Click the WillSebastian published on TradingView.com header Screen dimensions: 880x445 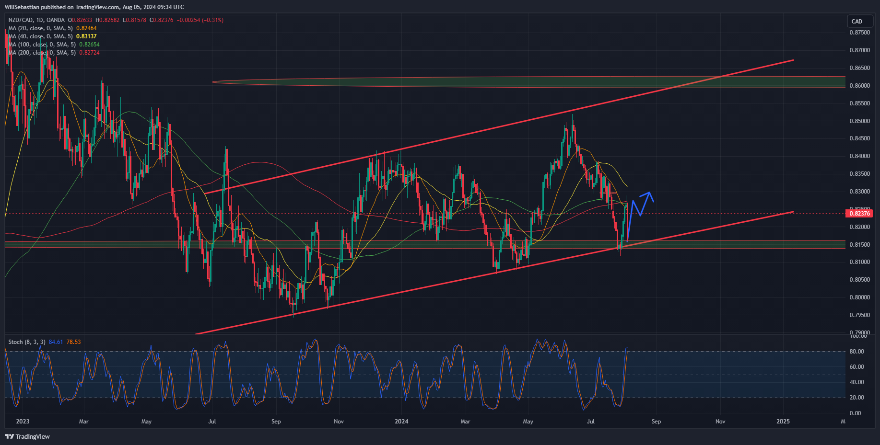click(x=94, y=7)
